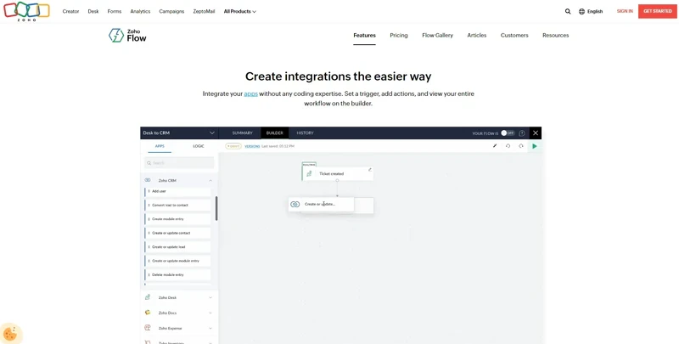The width and height of the screenshot is (679, 344).
Task: Select the Add user action
Action: click(x=178, y=191)
